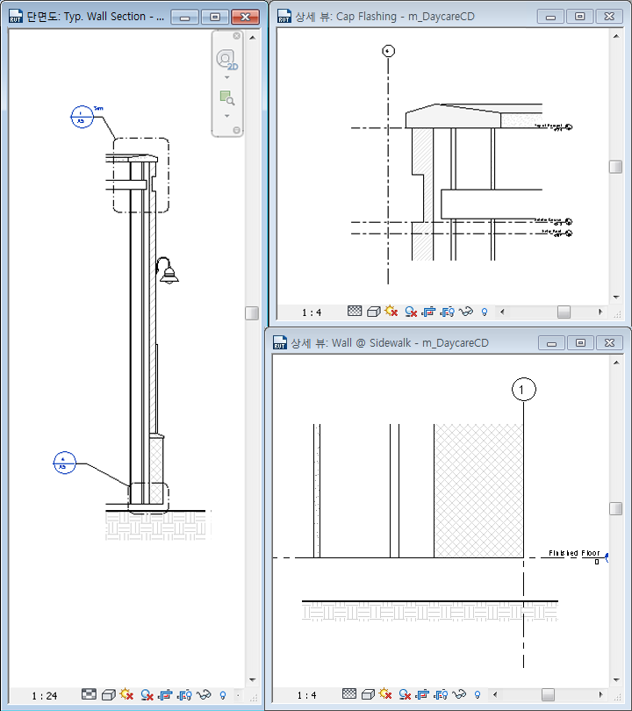Image resolution: width=632 pixels, height=711 pixels.
Task: Open Detail Level menu in Cap Flashing view
Action: click(355, 311)
